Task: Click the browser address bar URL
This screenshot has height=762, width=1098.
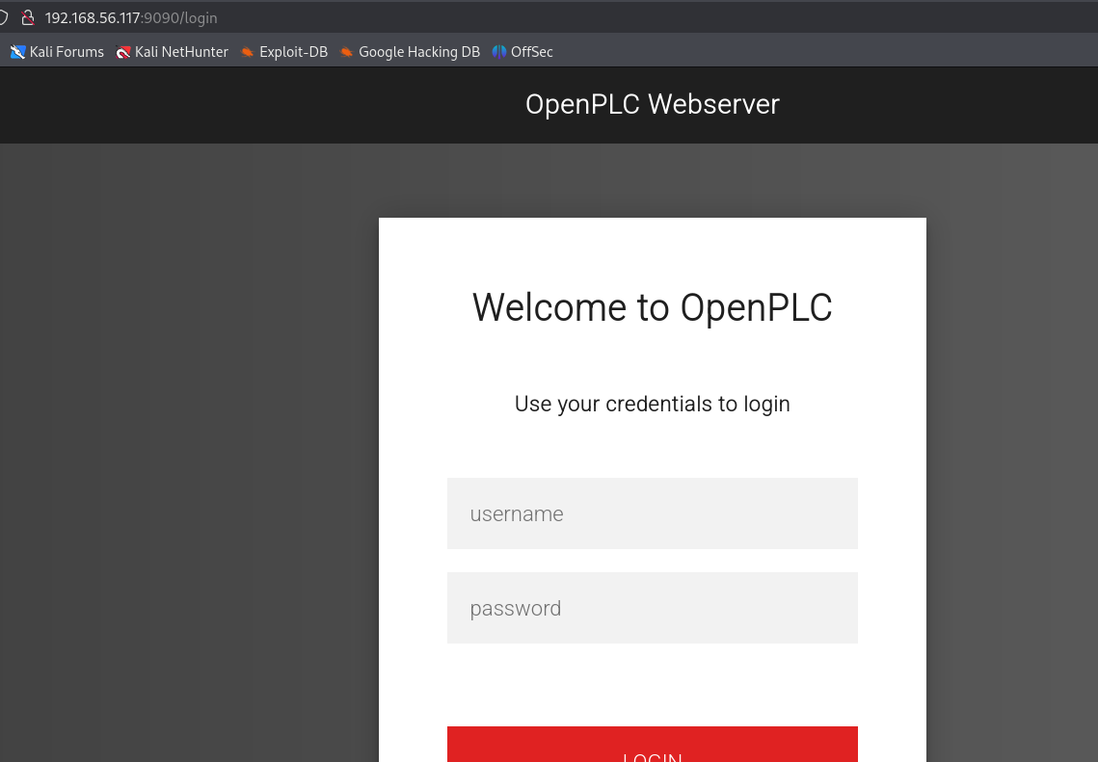Action: 131,18
